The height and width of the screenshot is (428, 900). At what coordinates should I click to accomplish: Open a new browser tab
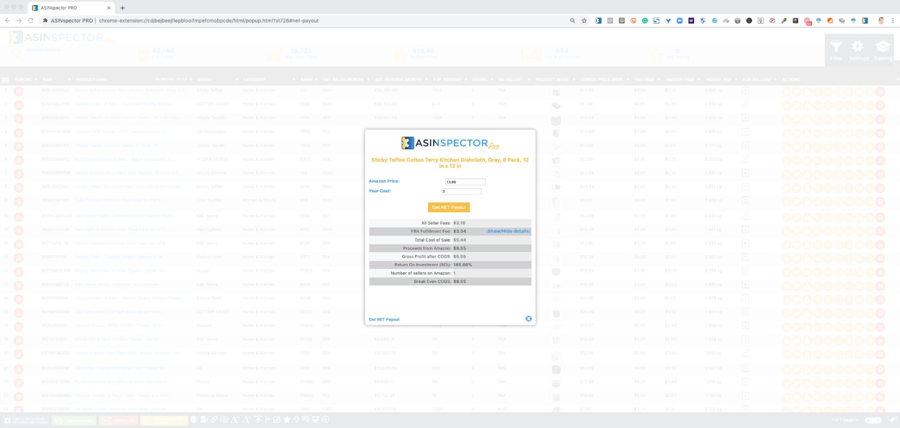tap(123, 8)
